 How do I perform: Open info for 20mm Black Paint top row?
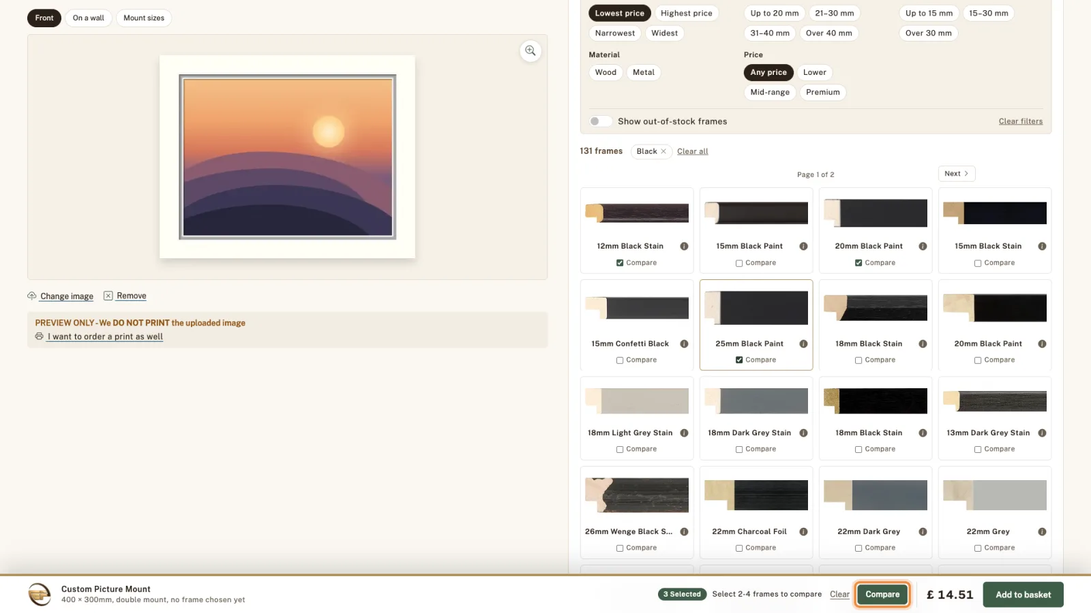point(923,247)
